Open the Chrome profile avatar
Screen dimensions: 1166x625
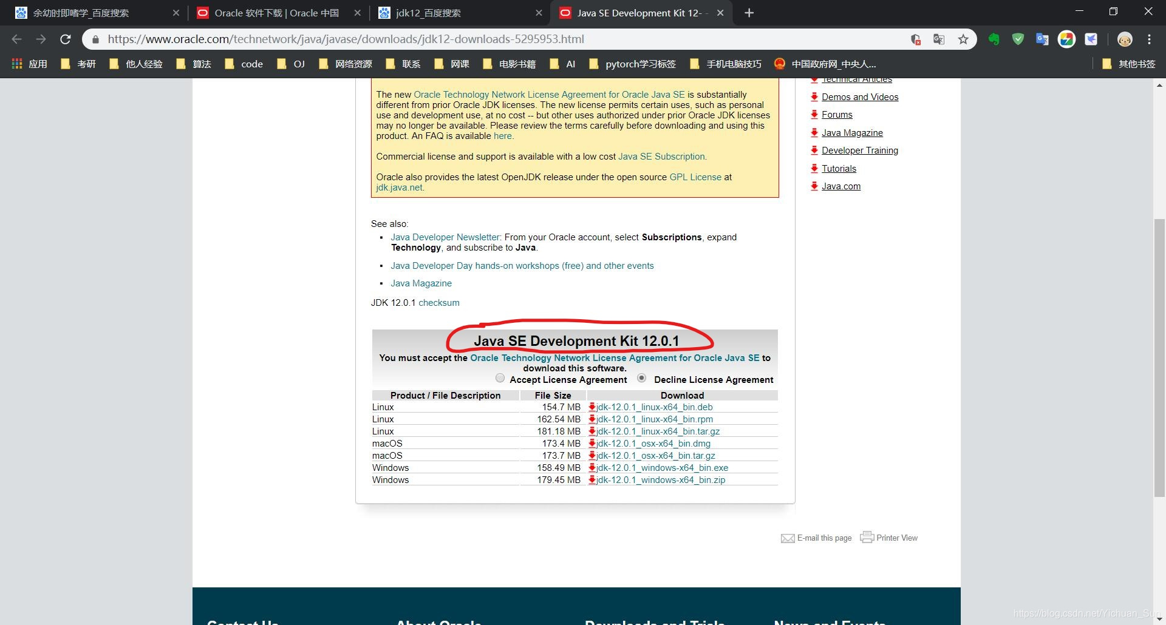[x=1125, y=39]
